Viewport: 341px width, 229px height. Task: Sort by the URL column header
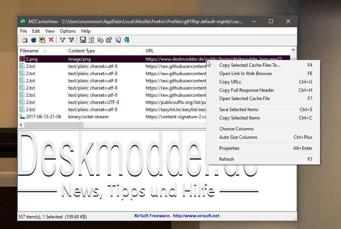click(217, 51)
